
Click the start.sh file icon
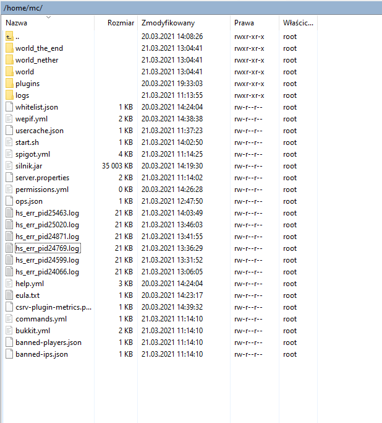tap(9, 142)
